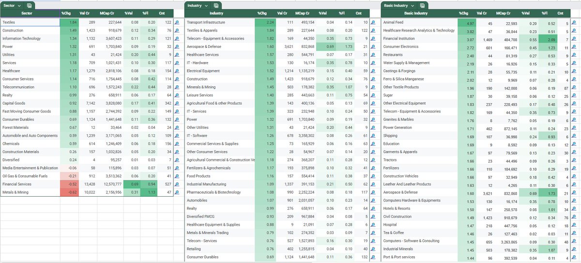Image resolution: width=581 pixels, height=263 pixels.
Task: Click %Chg column header in Sector table
Action: coord(66,14)
